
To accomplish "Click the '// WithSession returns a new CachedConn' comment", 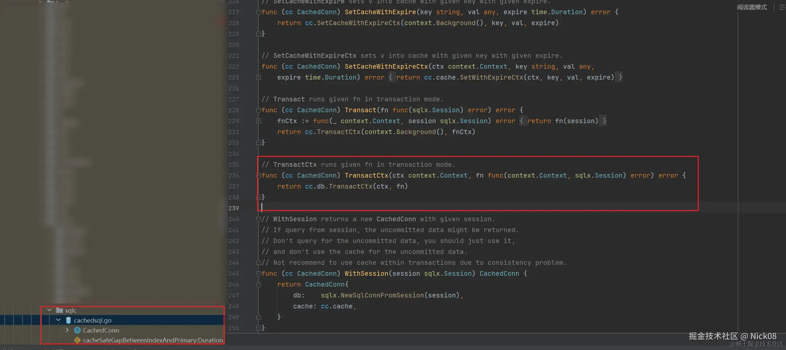I will click(378, 219).
